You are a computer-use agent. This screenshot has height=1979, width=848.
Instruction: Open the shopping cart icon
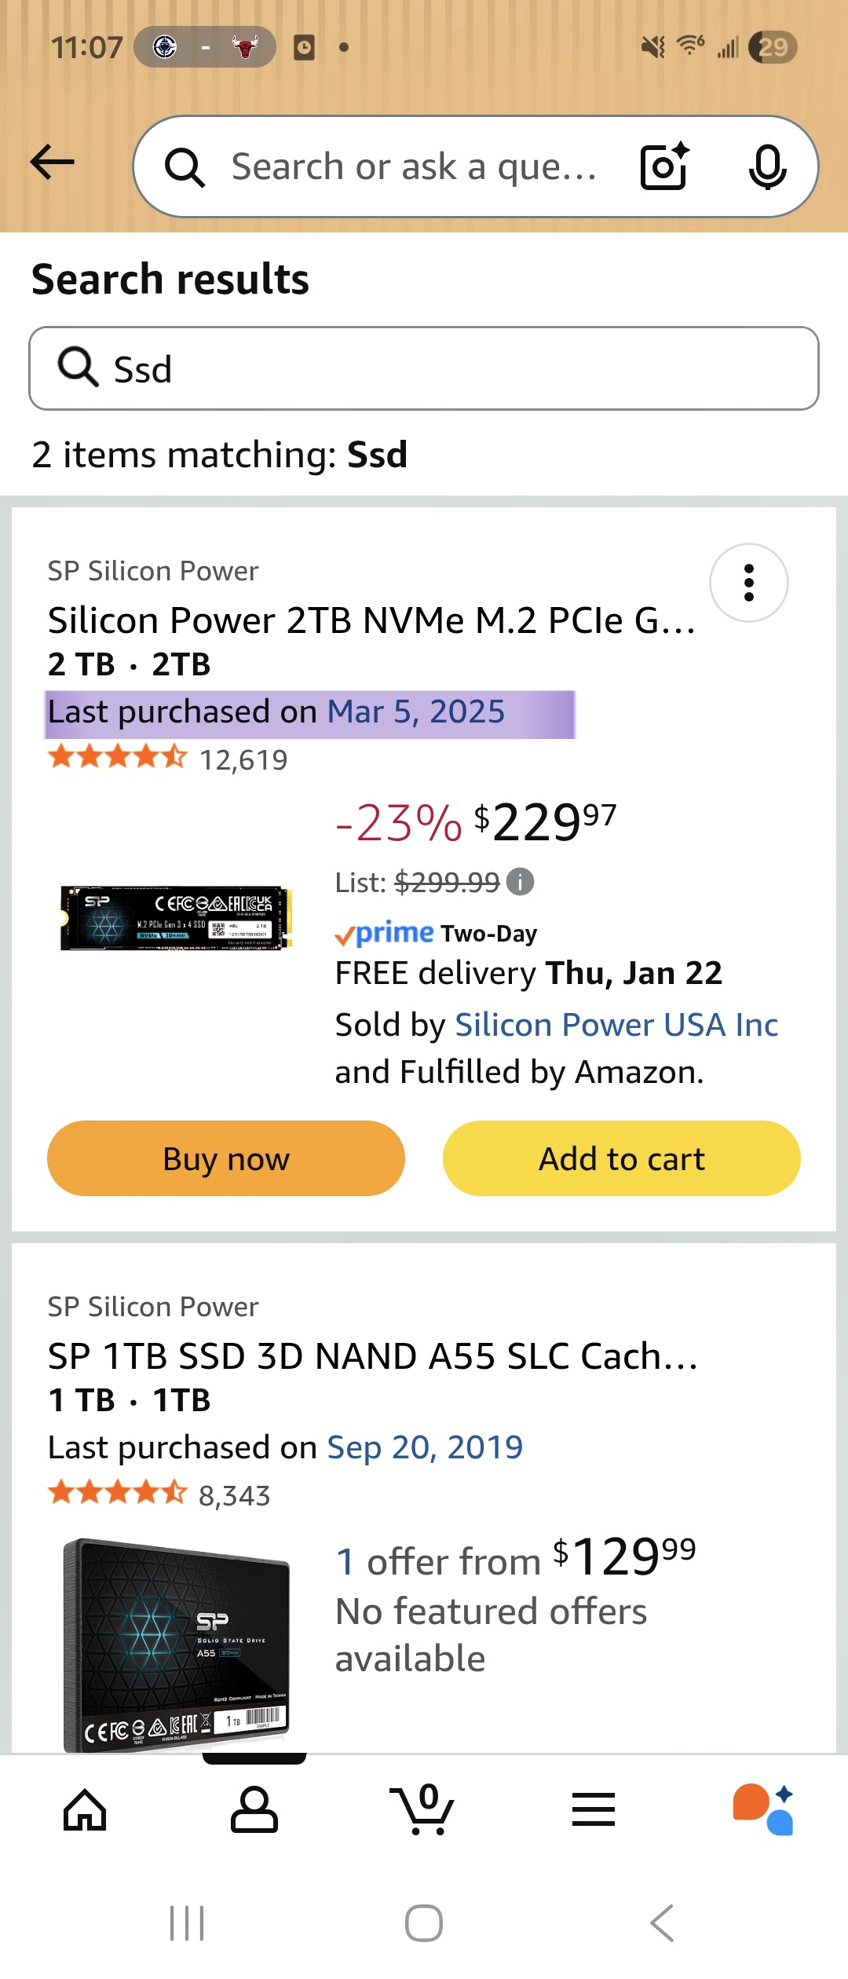pos(424,1809)
